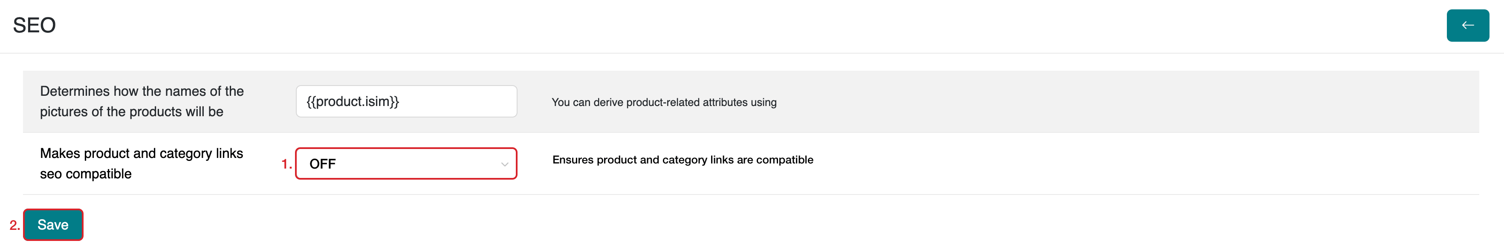Viewport: 1504px width, 252px height.
Task: Click the white header bar beside SEO
Action: click(x=700, y=25)
